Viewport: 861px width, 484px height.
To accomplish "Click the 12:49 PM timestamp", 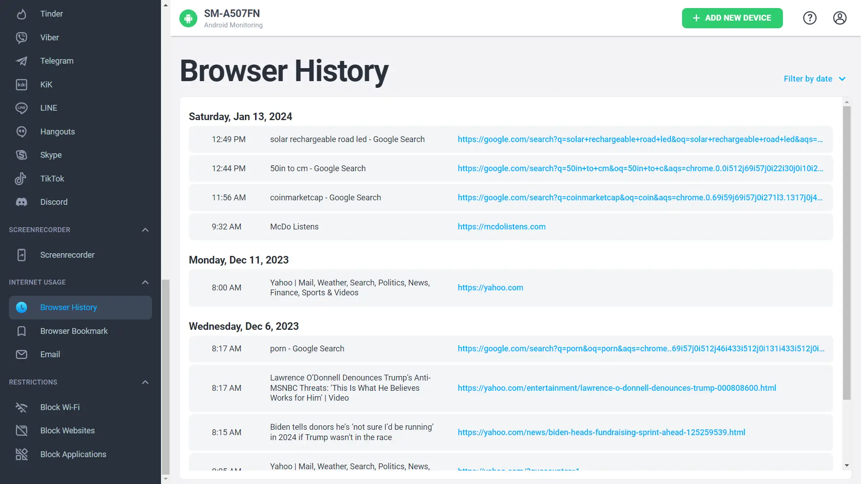I will point(229,139).
